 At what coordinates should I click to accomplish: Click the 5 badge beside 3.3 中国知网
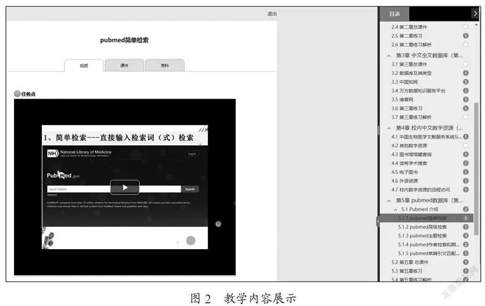[x=466, y=82]
